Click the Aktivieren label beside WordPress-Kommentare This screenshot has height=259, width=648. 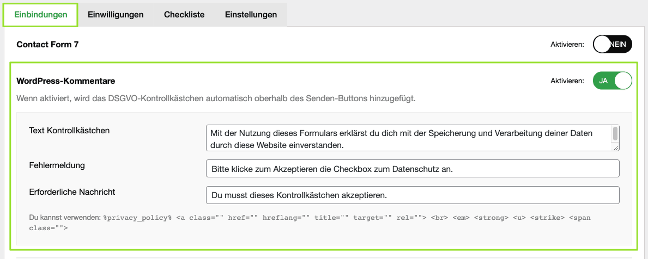click(x=567, y=81)
